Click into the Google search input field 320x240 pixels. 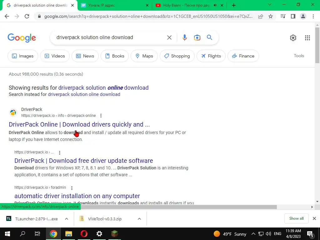click(x=110, y=37)
